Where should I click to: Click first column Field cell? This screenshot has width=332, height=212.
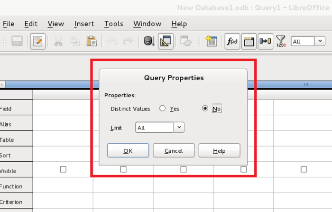point(63,107)
